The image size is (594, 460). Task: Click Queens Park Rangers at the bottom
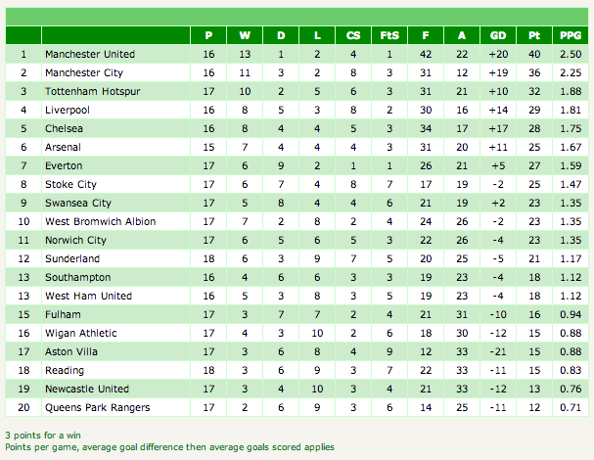97,407
